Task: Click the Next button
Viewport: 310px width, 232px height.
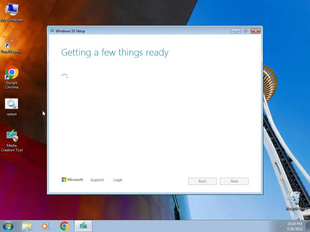Action: (x=234, y=181)
